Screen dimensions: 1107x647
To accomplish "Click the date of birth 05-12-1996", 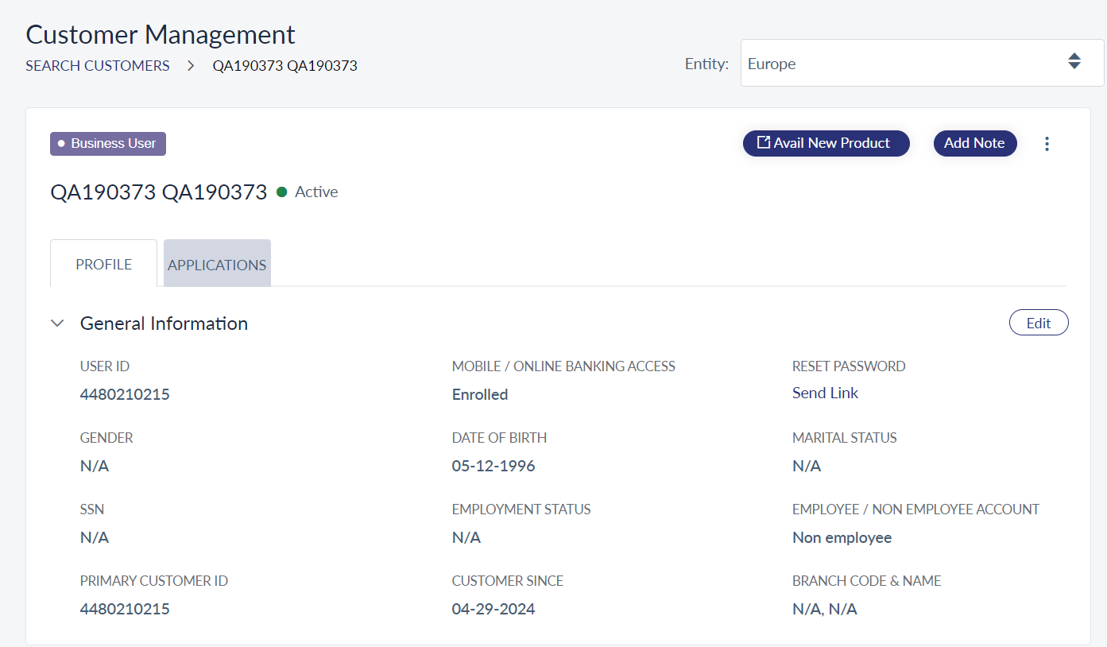I will (494, 466).
